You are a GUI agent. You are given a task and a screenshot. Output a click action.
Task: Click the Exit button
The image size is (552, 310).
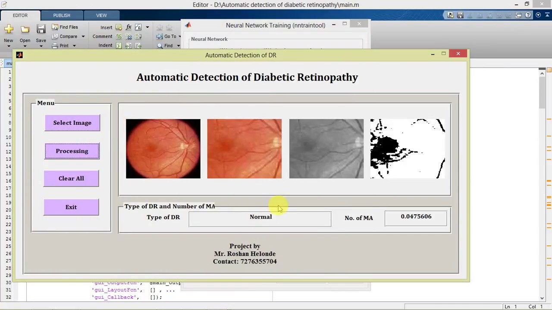pos(71,207)
